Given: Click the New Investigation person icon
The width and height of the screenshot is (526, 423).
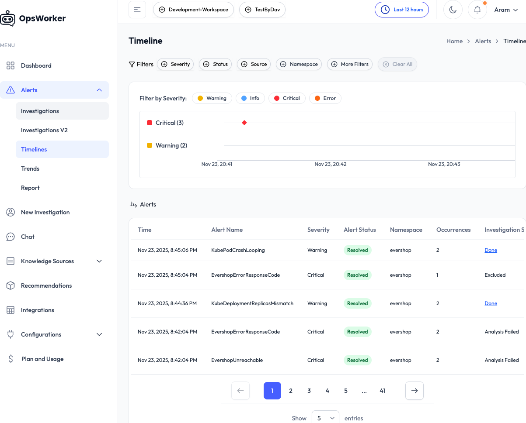Looking at the screenshot, I should pyautogui.click(x=10, y=212).
